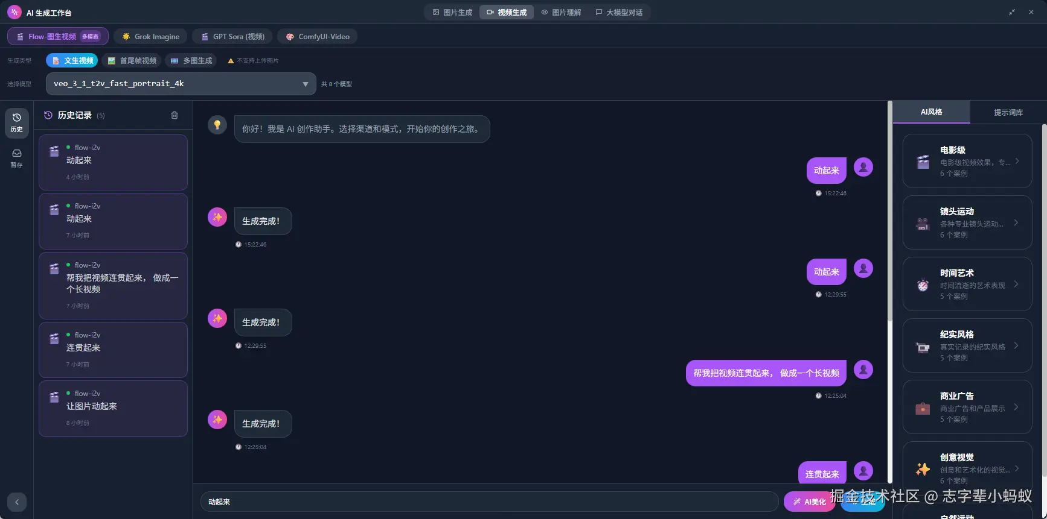Expand the 创意视觉 style card chevron
The width and height of the screenshot is (1047, 519).
1017,468
